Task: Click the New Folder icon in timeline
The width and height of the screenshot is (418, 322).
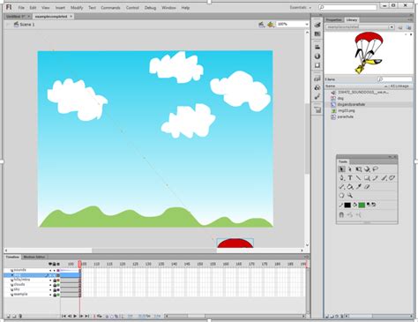Action: click(x=14, y=316)
